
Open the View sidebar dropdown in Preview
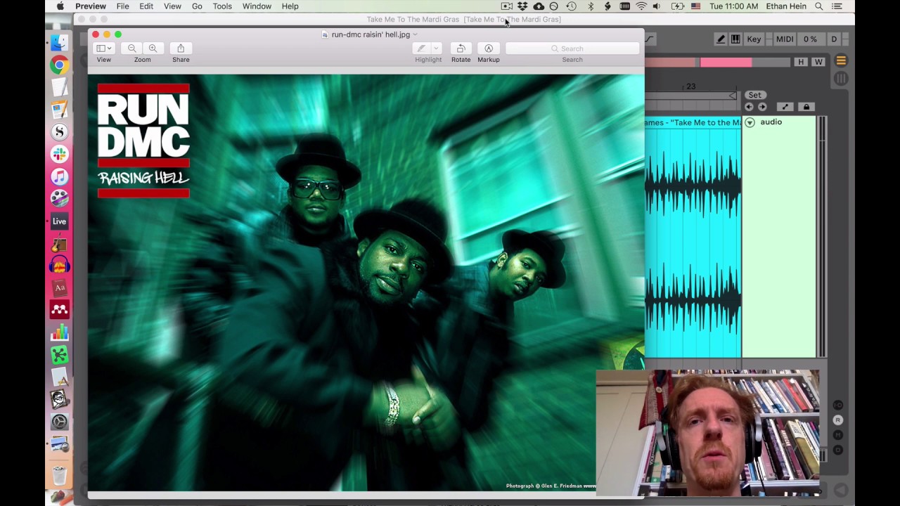103,48
